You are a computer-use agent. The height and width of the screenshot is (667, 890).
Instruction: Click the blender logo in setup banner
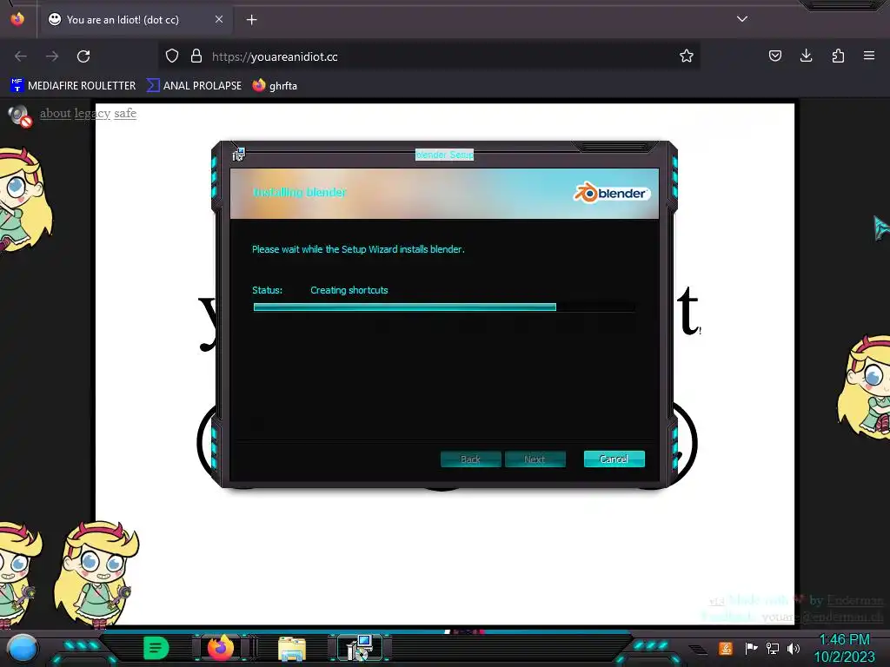coord(611,193)
